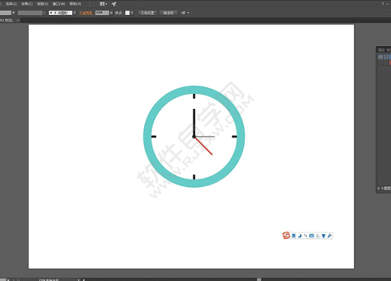The width and height of the screenshot is (391, 281).
Task: Open the zoom level dropdown in status bar
Action: click(x=8, y=280)
